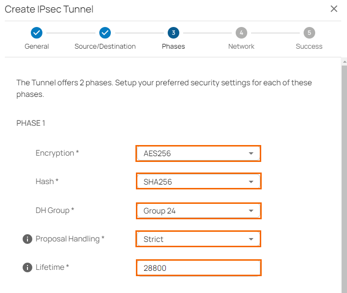
Task: Go to the General step label
Action: coord(37,46)
